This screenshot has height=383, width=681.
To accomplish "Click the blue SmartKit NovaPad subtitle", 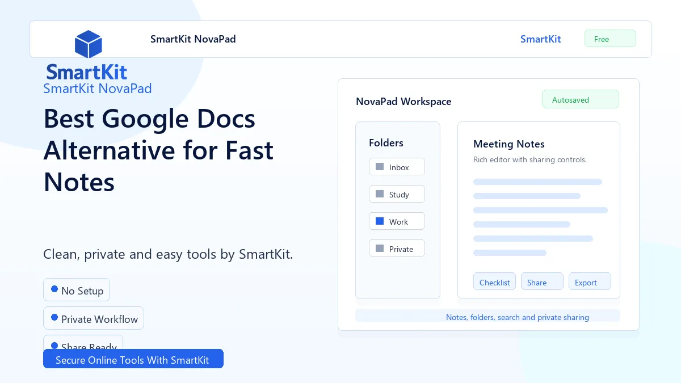I will click(98, 89).
